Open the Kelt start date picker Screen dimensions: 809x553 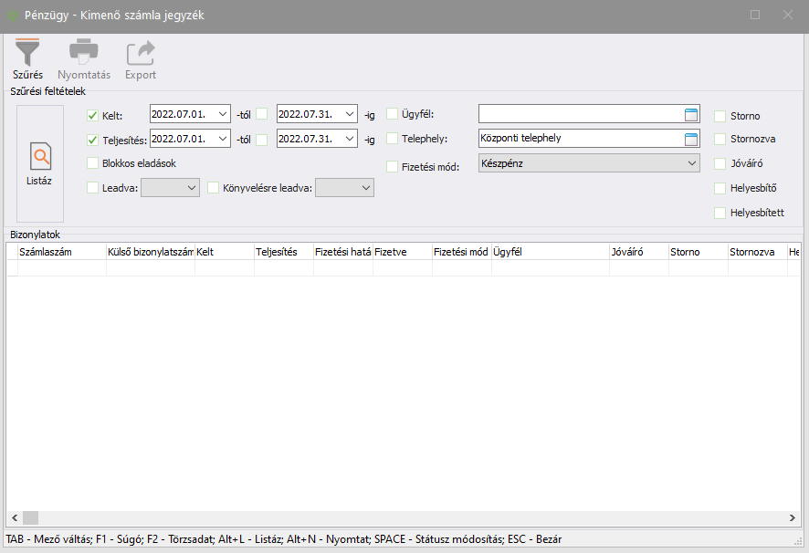click(223, 115)
